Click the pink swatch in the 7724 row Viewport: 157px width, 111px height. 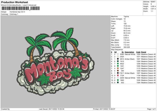click(118, 75)
